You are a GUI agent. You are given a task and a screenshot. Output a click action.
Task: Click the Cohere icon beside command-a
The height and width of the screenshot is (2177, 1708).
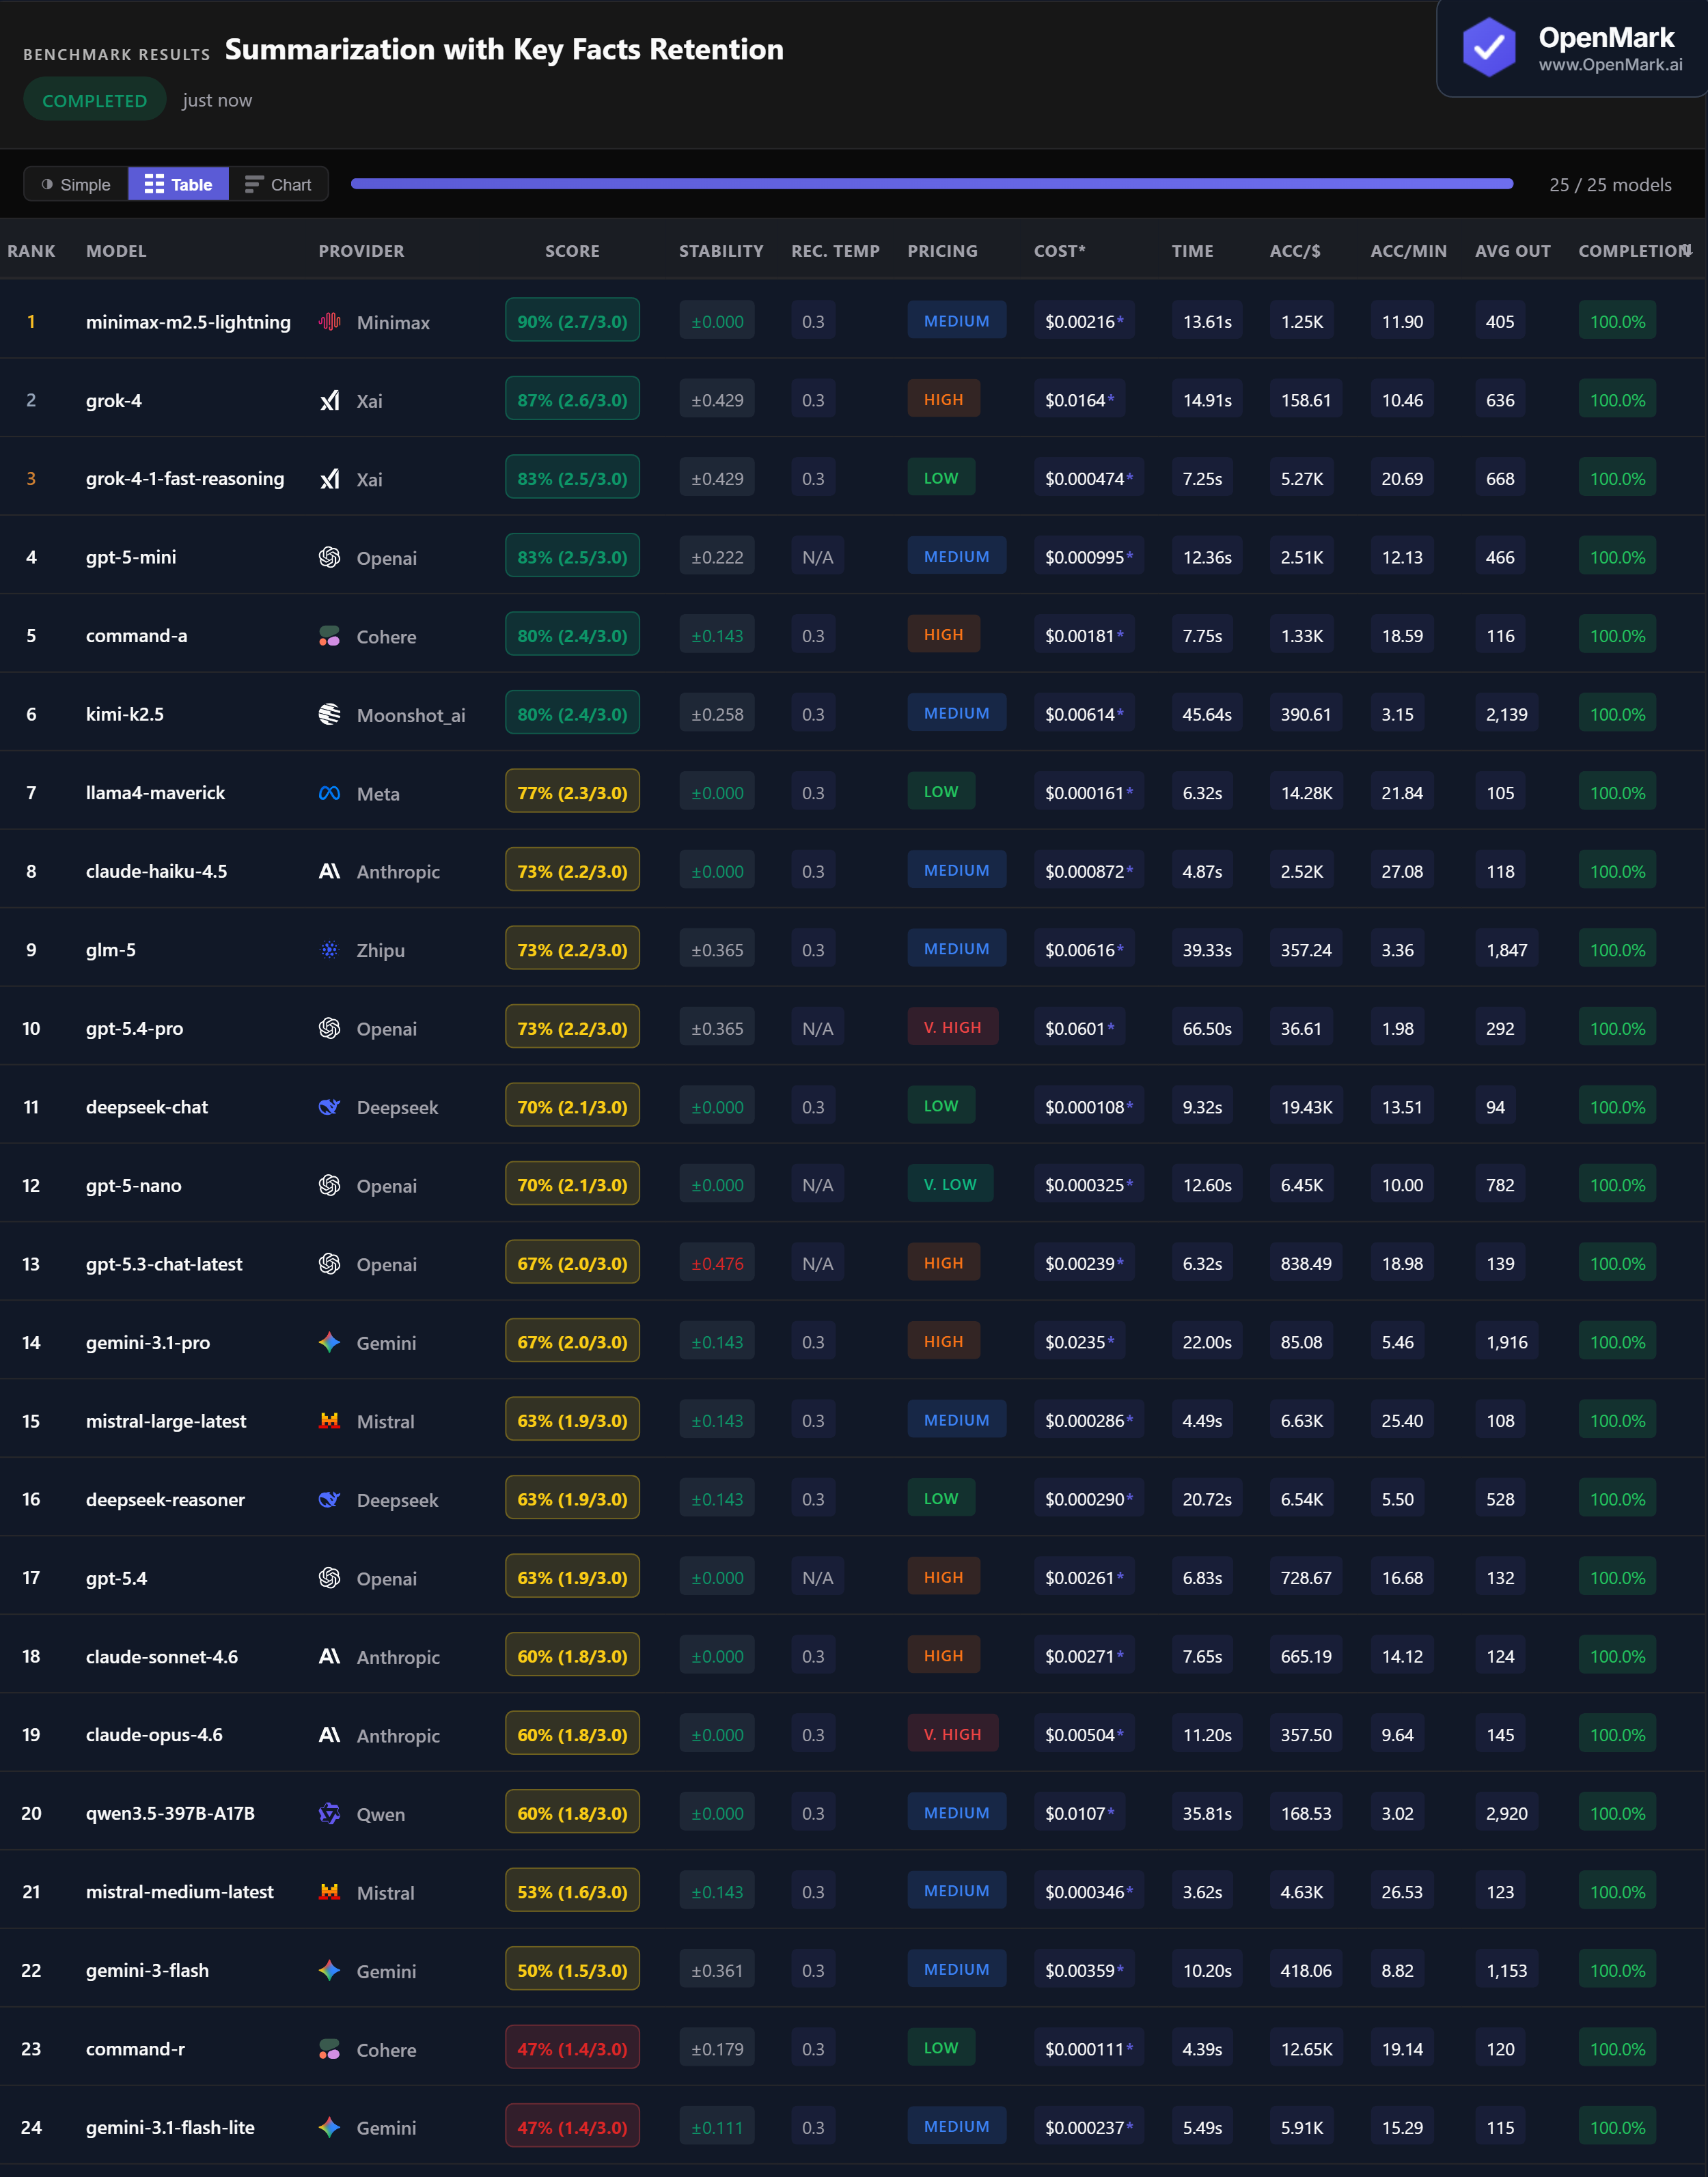click(329, 636)
